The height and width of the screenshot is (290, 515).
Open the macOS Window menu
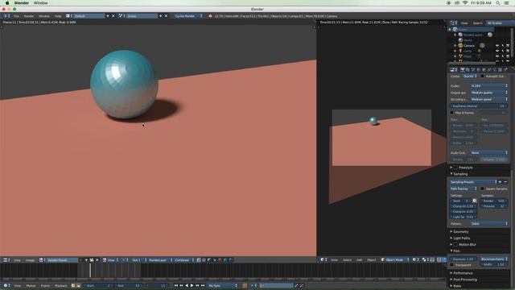point(41,3)
